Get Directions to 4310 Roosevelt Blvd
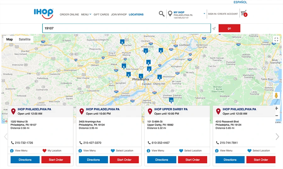 (230, 160)
